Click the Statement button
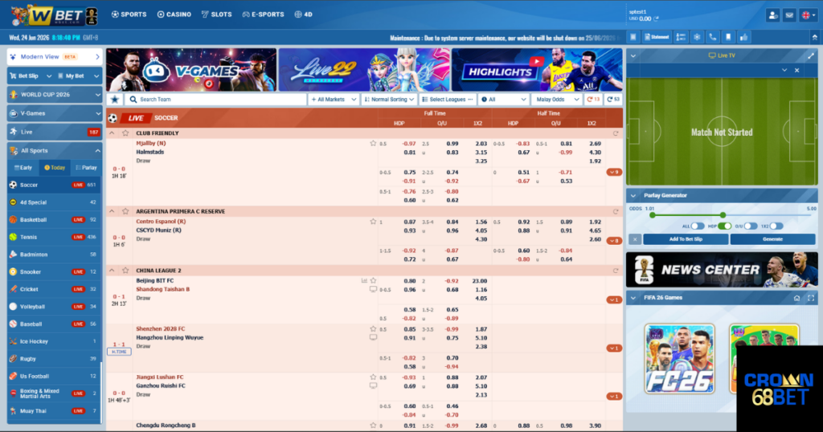Screen dimensions: 823x432 657,37
